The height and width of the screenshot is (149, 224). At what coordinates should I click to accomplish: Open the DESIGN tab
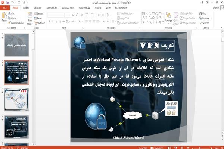click(x=37, y=8)
